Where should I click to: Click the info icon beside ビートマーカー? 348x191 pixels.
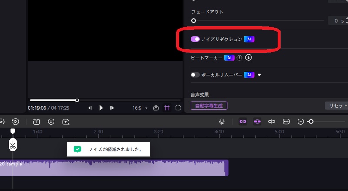(239, 58)
